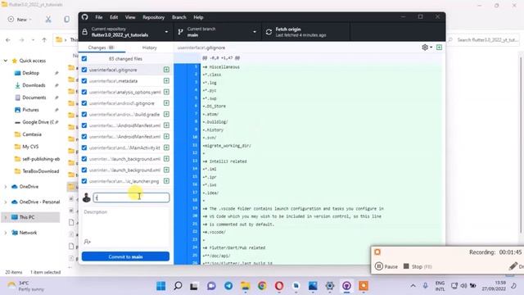524x295 pixels.
Task: Open taskbar Search icon
Action: pyautogui.click(x=178, y=286)
